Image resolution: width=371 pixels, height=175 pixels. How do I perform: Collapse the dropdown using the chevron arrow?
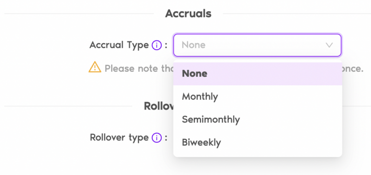329,45
